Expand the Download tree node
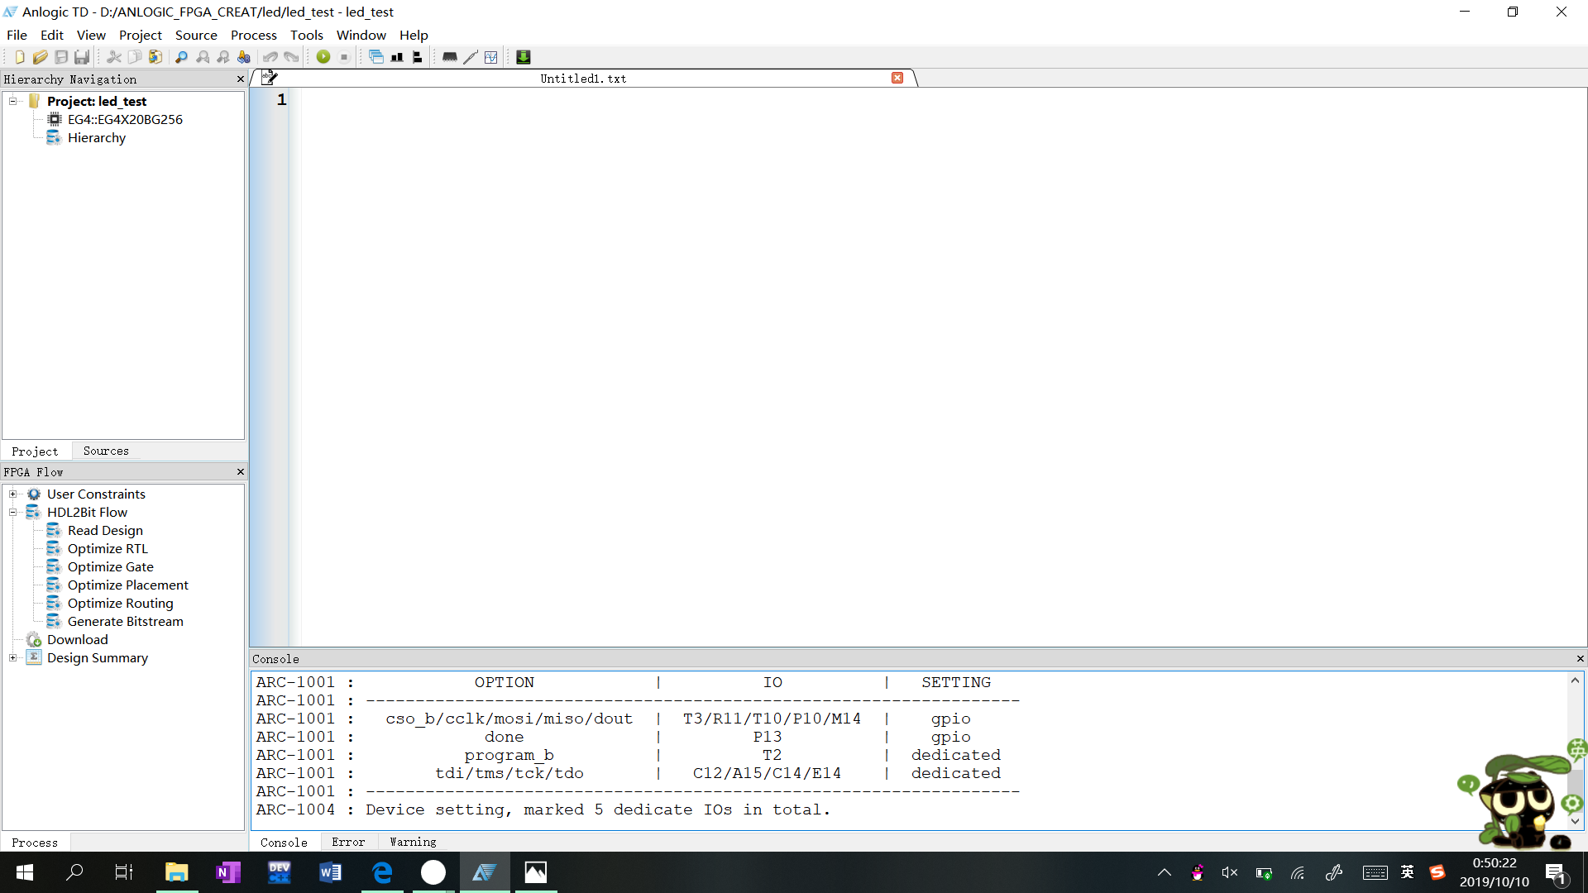Viewport: 1588px width, 893px height. (12, 639)
